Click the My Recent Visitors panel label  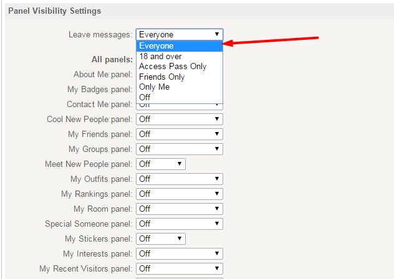(x=85, y=269)
